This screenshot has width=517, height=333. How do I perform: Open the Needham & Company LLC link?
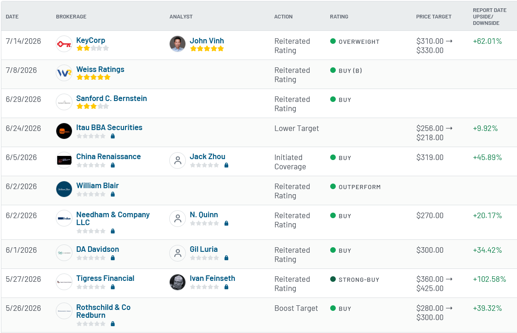coord(113,218)
